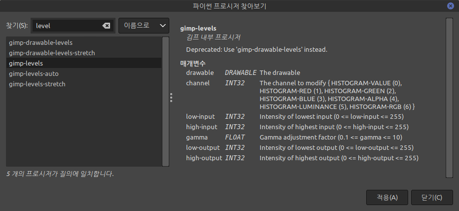Screen dimensions: 459x211
Task: Click the 'FLOAT' type label
Action: (x=235, y=138)
